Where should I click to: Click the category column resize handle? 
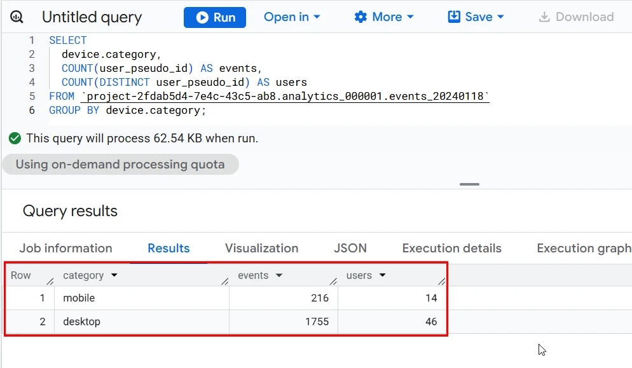(225, 281)
